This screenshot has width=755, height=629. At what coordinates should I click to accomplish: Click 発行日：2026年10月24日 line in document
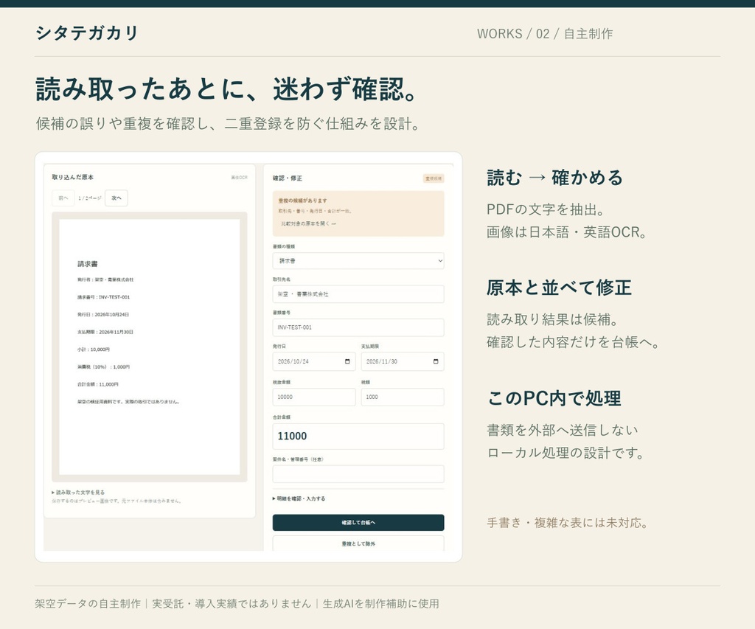103,314
